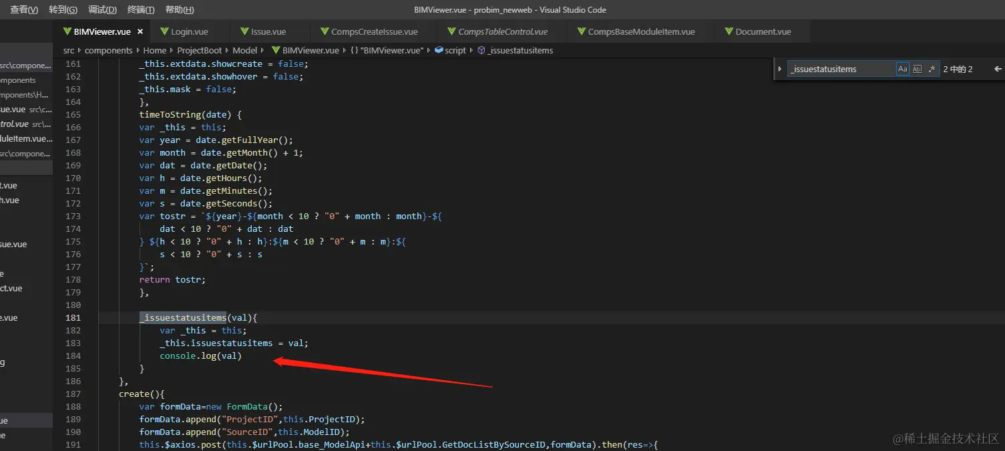Image resolution: width=1005 pixels, height=451 pixels.
Task: Open the Home breadcrumb
Action: 155,50
